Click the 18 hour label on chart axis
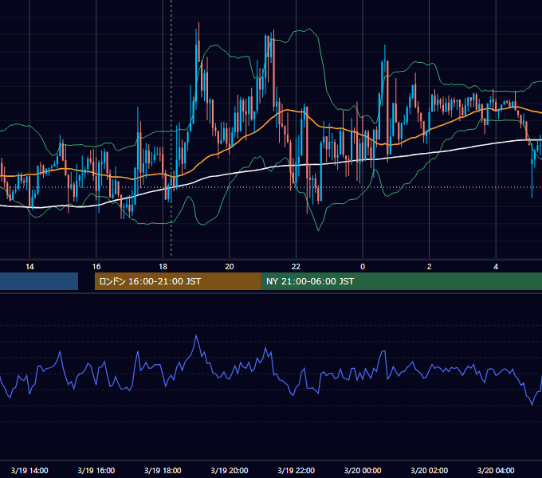The image size is (542, 478). [163, 267]
